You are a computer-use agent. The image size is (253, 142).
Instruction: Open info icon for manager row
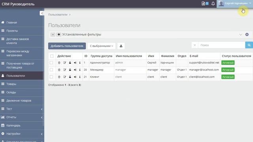80,70
